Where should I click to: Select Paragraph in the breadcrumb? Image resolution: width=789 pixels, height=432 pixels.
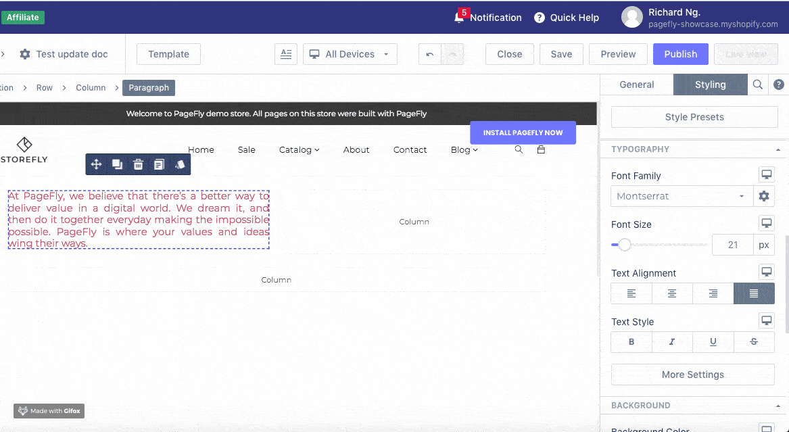tap(149, 87)
